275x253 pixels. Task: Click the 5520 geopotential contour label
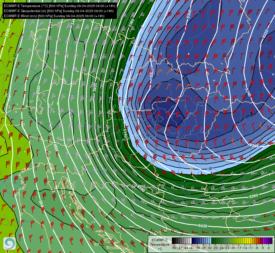click(38, 90)
